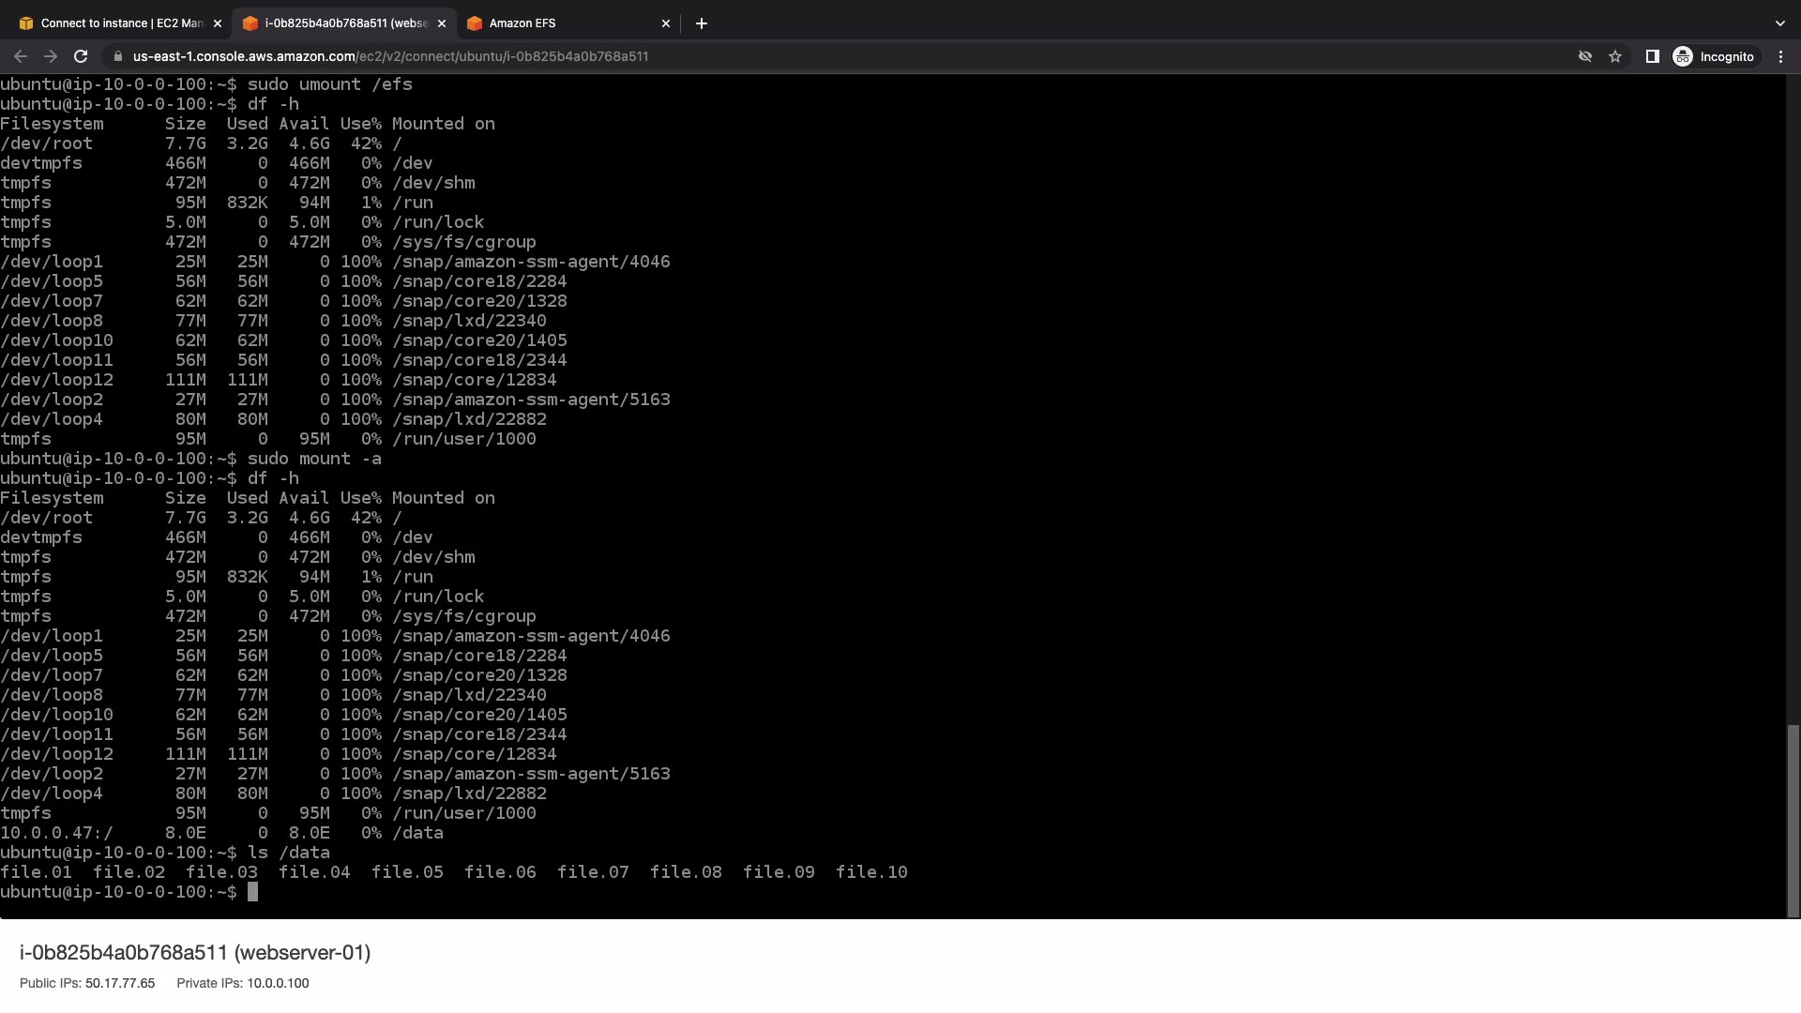Screen dimensions: 1801x1013
Task: Click the browser forward arrow
Action: coord(51,56)
